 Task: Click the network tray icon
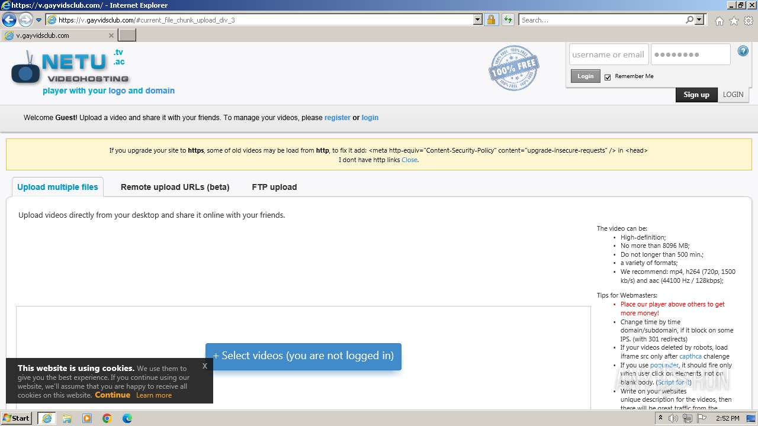(x=687, y=418)
